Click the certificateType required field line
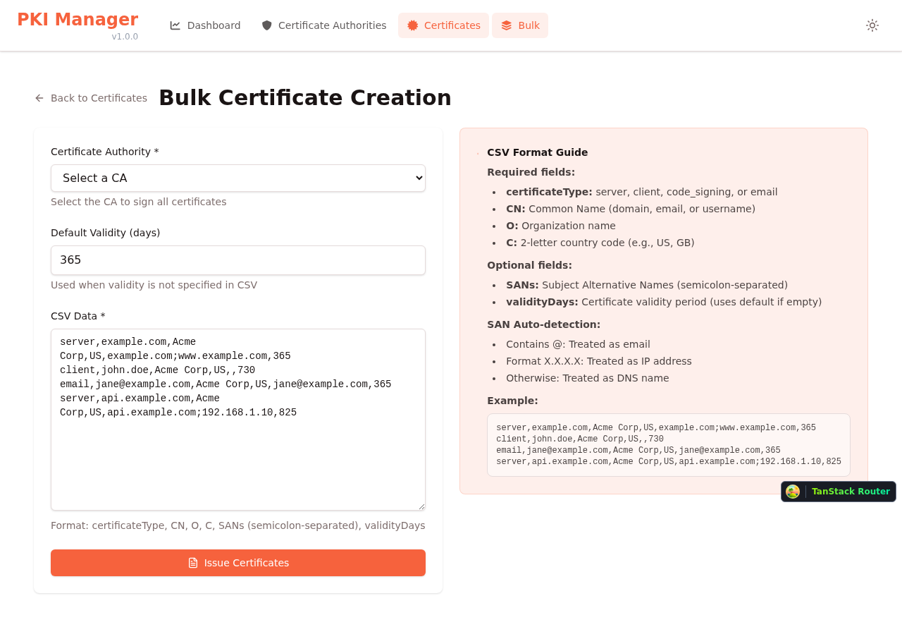Screen dimensions: 902x627 click(x=642, y=192)
